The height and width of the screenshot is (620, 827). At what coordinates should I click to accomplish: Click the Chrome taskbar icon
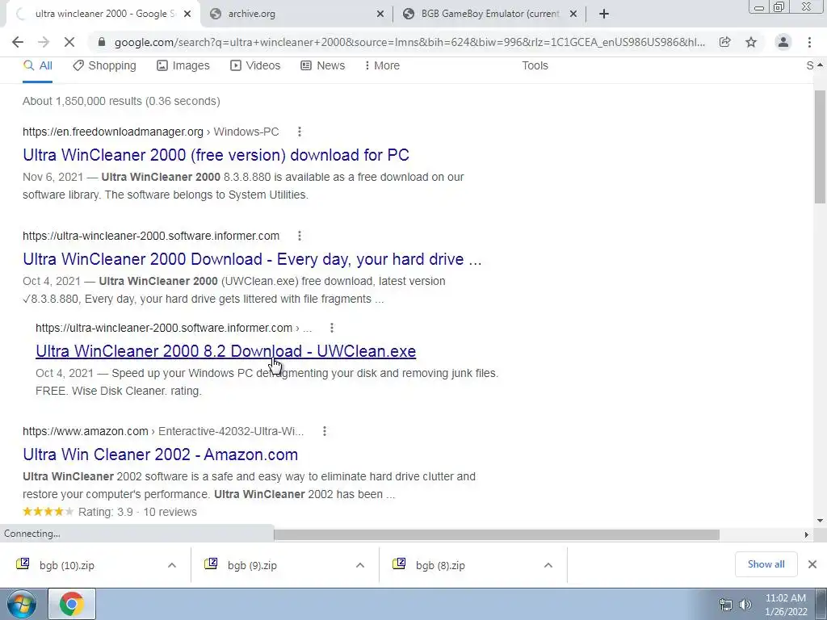point(72,604)
